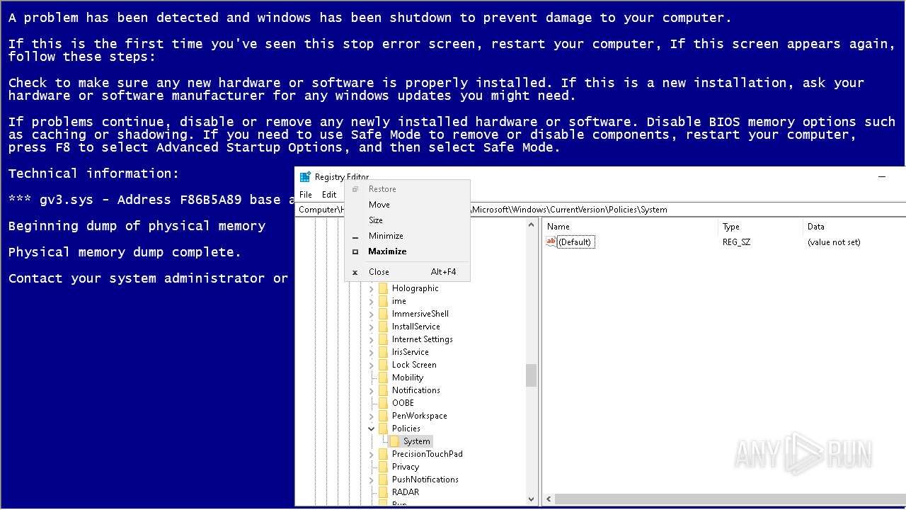Expand the PushNotifications key
The width and height of the screenshot is (906, 510).
click(372, 480)
